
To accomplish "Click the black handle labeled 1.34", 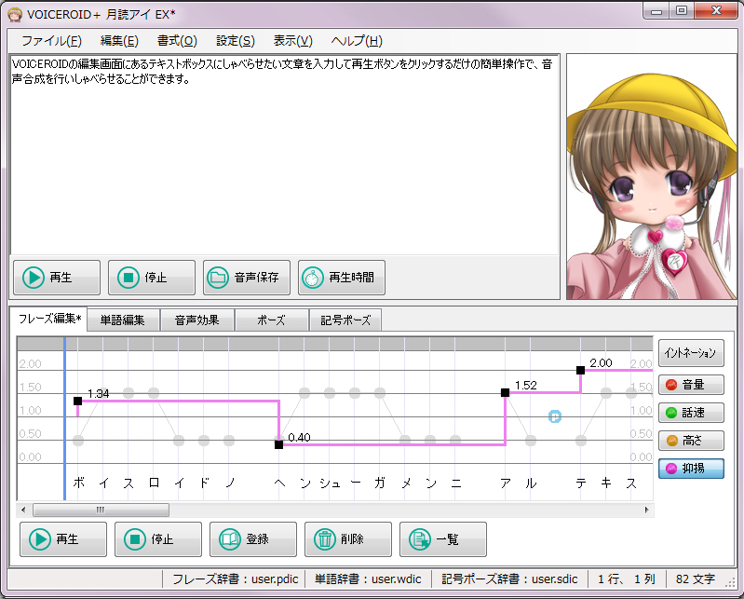I will 78,402.
